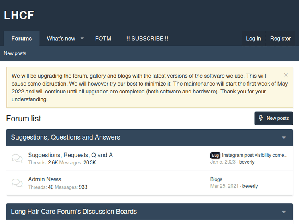Open the Admin News forum
Viewport: 299px width, 224px height.
click(x=44, y=179)
